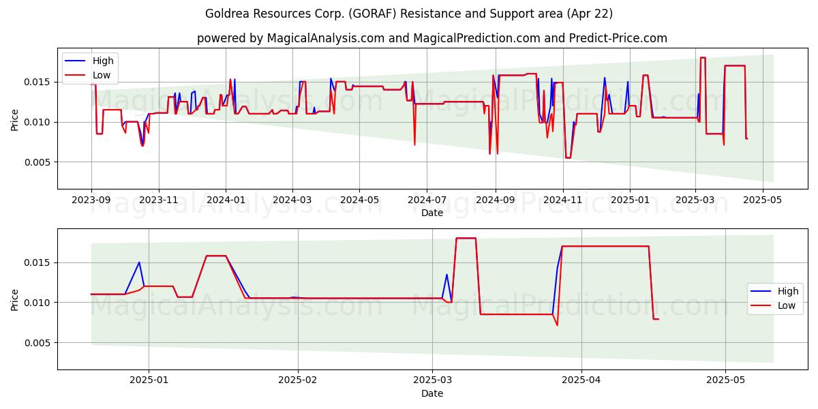This screenshot has width=818, height=409.
Task: Click the '2023-11' tick label on the top chart
Action: (x=159, y=200)
